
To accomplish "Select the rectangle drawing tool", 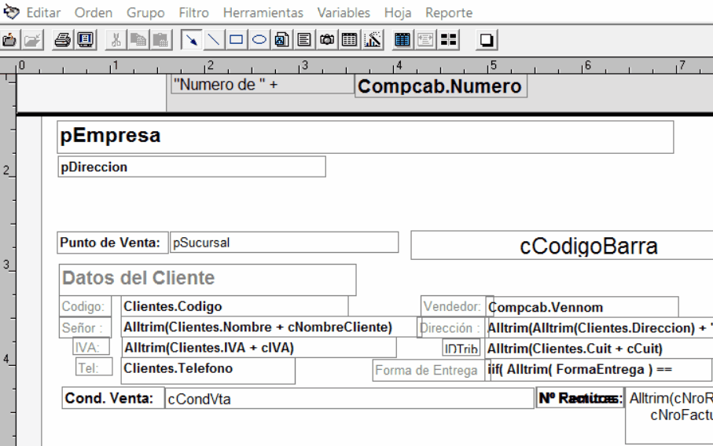I will pos(237,40).
